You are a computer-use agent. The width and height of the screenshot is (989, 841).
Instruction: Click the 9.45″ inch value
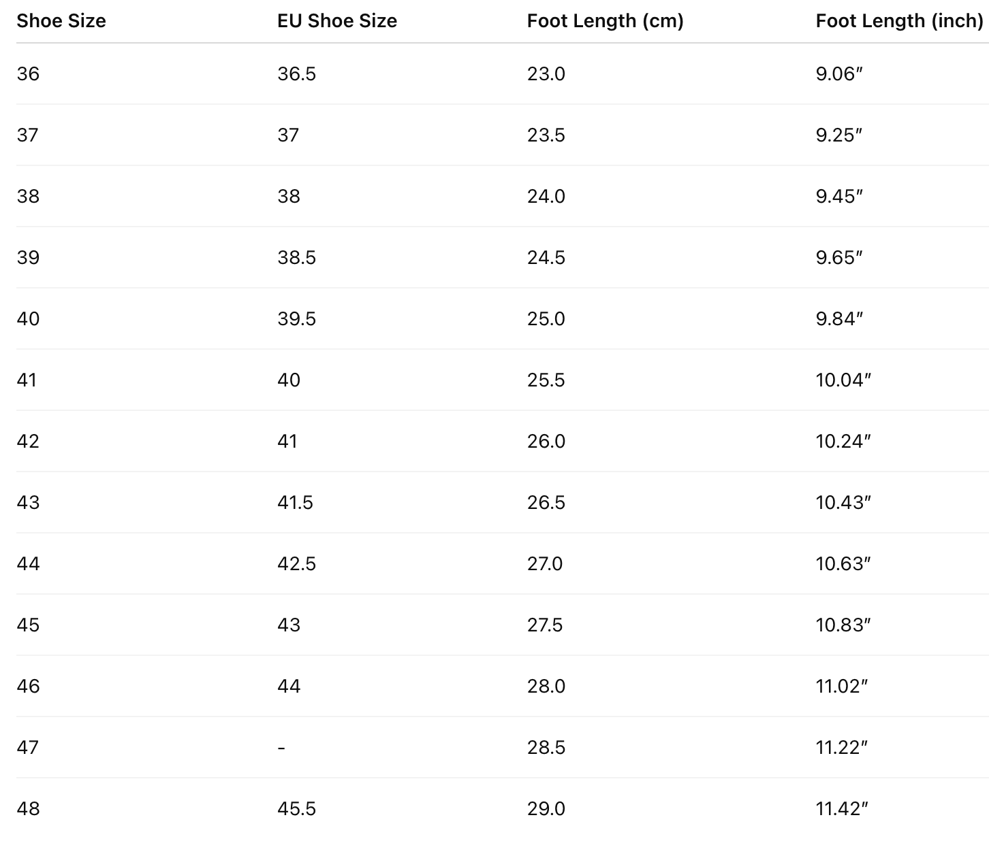[839, 196]
